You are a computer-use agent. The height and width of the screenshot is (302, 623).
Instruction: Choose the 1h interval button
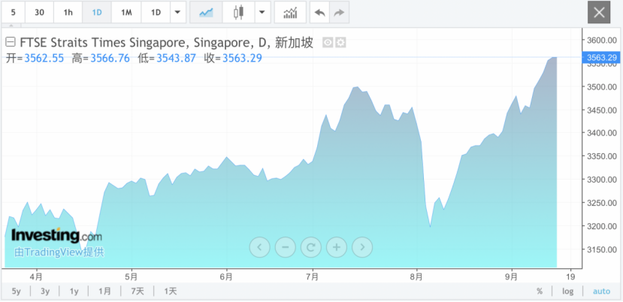[x=68, y=13]
